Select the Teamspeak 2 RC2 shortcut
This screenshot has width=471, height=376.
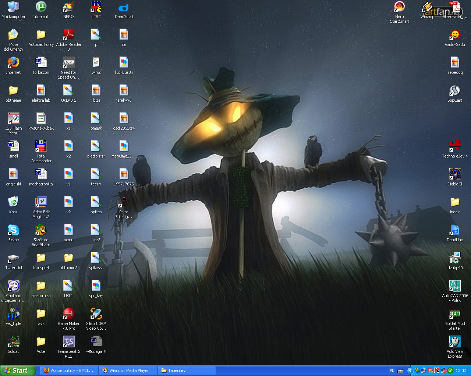coord(68,342)
